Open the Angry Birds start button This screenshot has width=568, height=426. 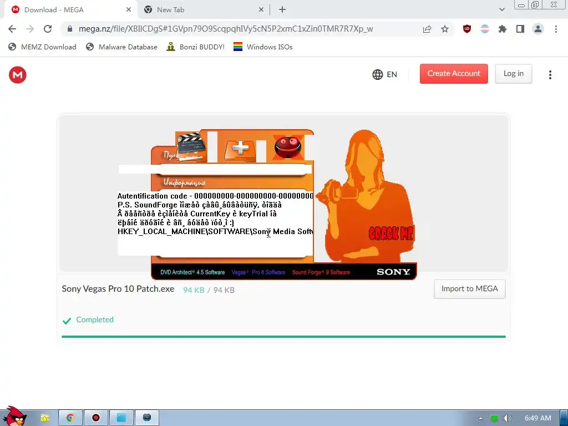click(x=14, y=417)
